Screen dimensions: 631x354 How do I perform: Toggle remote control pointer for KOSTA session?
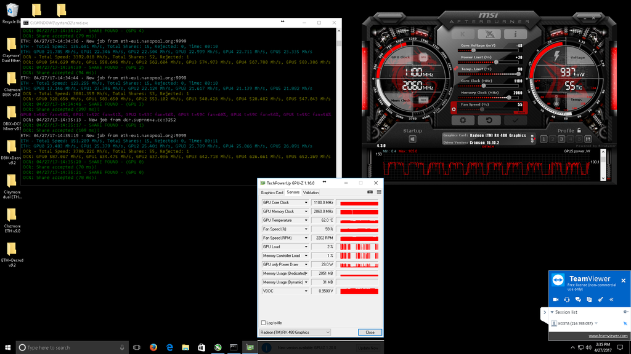[625, 323]
